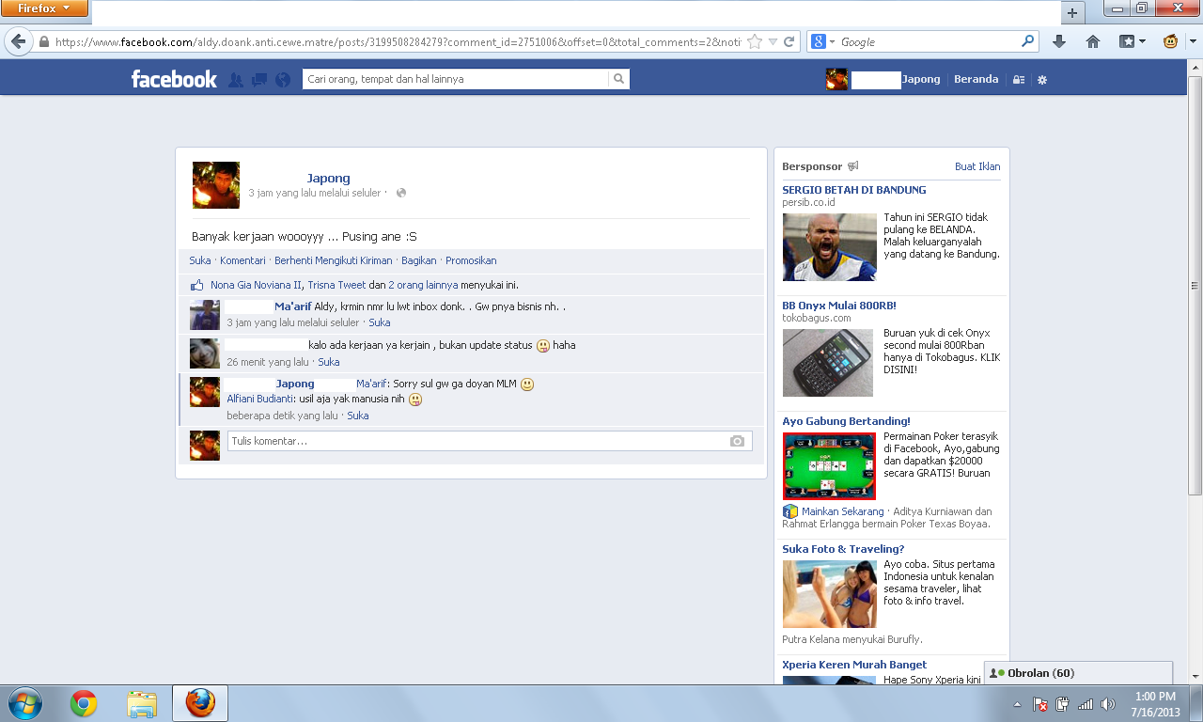
Task: Click the page vertical scrollbar
Action: (1195, 287)
